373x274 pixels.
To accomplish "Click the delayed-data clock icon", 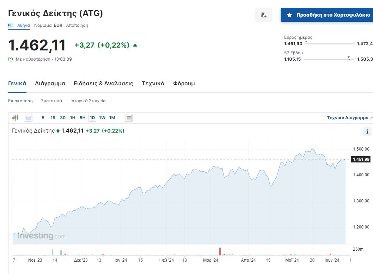I will click(x=11, y=59).
